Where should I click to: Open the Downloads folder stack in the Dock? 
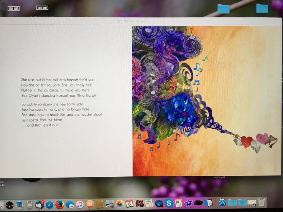tap(242, 203)
